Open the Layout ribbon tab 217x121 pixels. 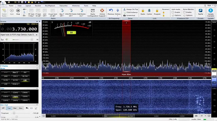(28, 6)
